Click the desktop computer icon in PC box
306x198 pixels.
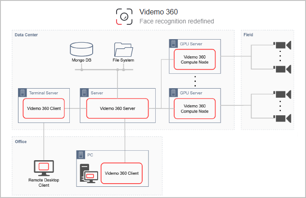coord(87,174)
